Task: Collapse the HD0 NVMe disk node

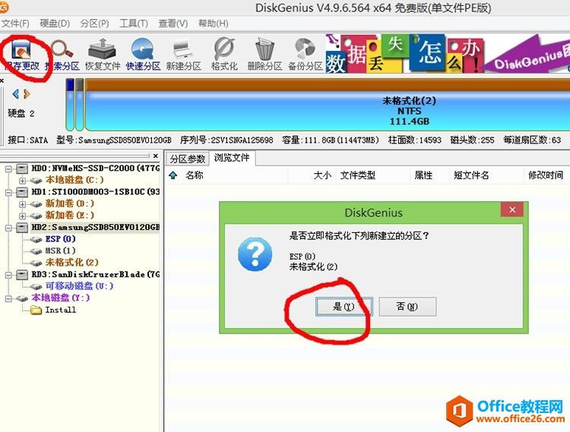Action: [x=8, y=169]
